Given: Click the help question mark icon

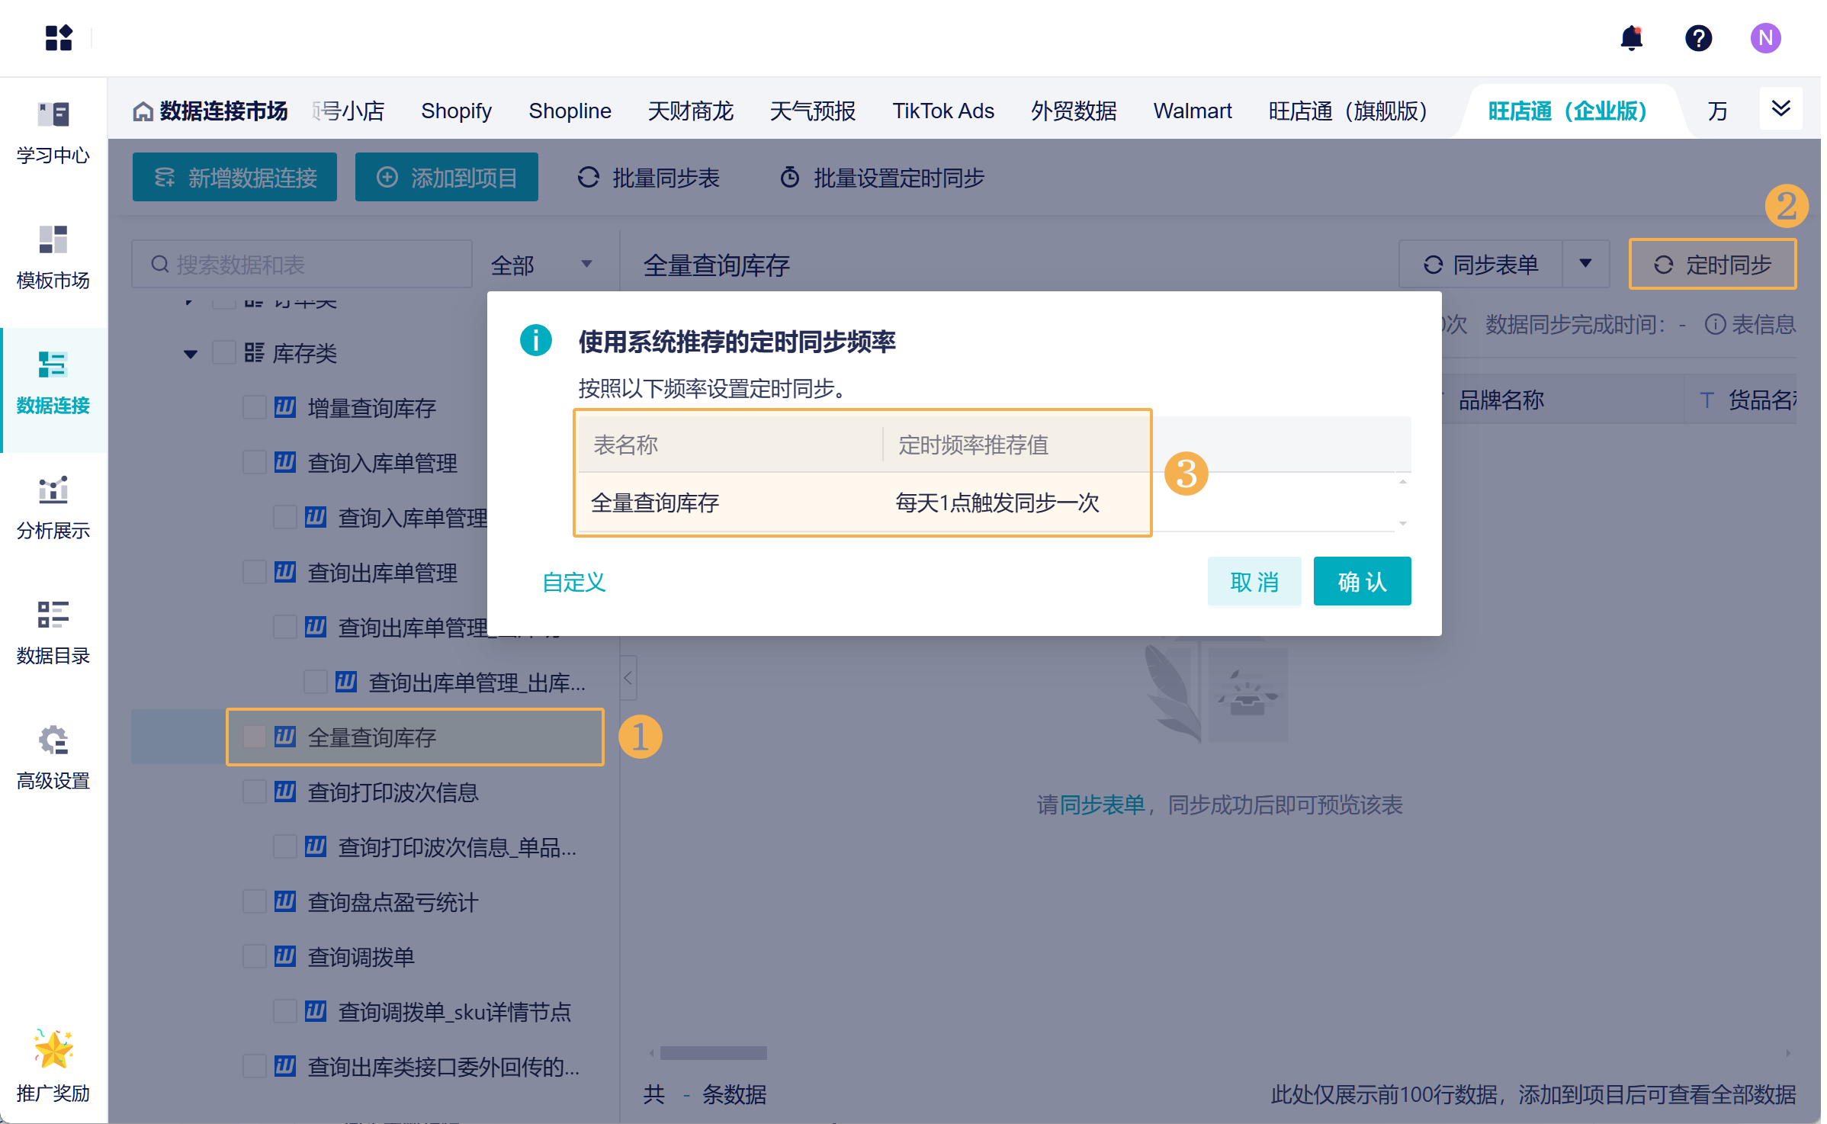Looking at the screenshot, I should click(x=1698, y=38).
